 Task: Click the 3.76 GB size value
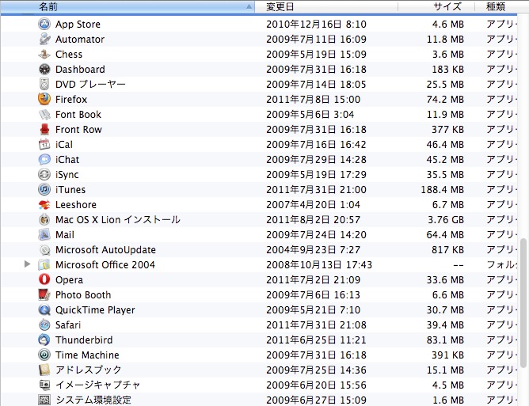pos(446,220)
